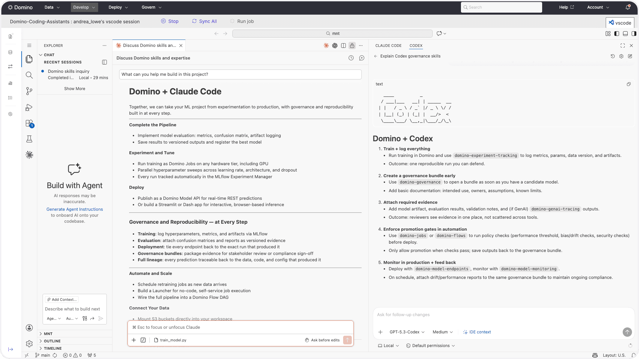
Task: Click slash command button in Claude input
Action: pyautogui.click(x=143, y=340)
